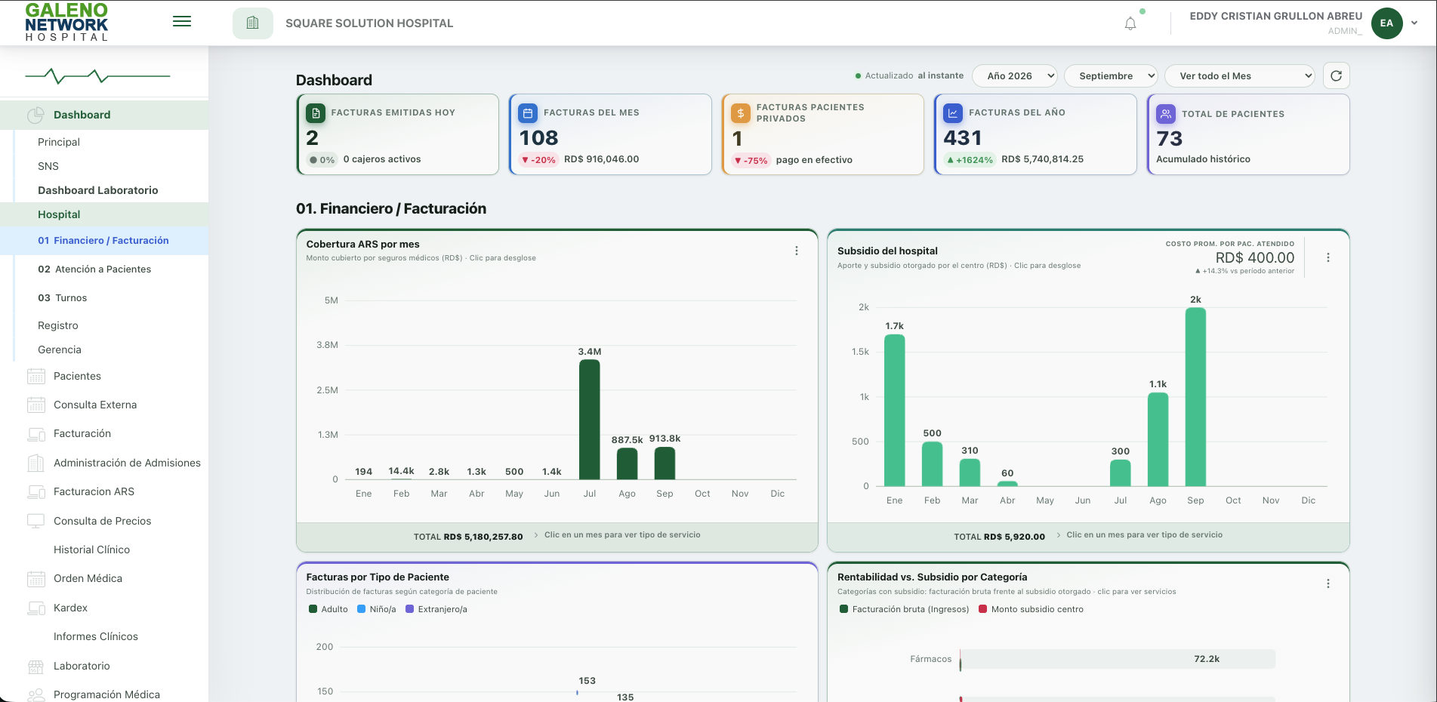Viewport: 1437px width, 702px height.
Task: Click the EA user avatar
Action: tap(1386, 23)
